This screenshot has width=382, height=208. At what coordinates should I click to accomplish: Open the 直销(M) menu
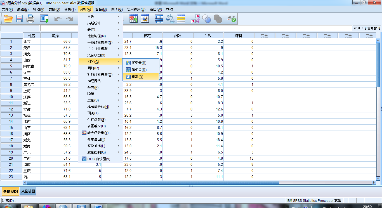[x=101, y=10]
